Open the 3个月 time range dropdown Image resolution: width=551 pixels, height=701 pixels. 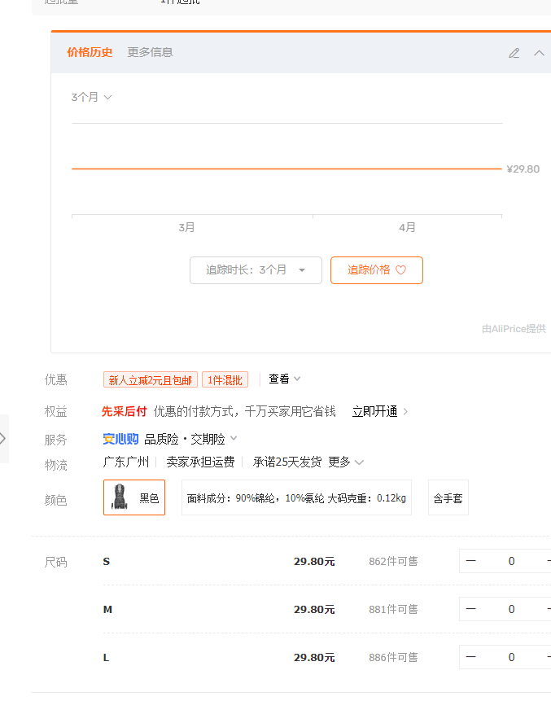[91, 97]
